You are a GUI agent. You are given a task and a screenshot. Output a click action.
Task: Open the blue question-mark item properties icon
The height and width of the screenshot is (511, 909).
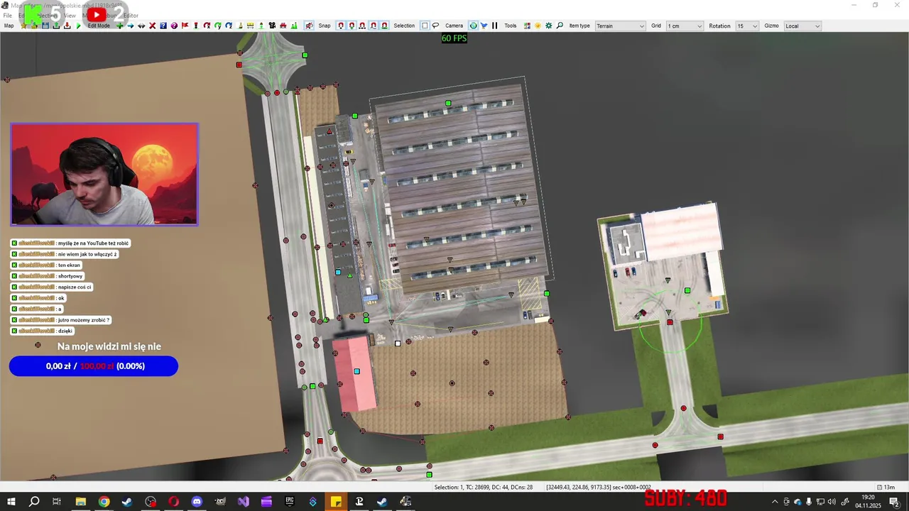(163, 26)
